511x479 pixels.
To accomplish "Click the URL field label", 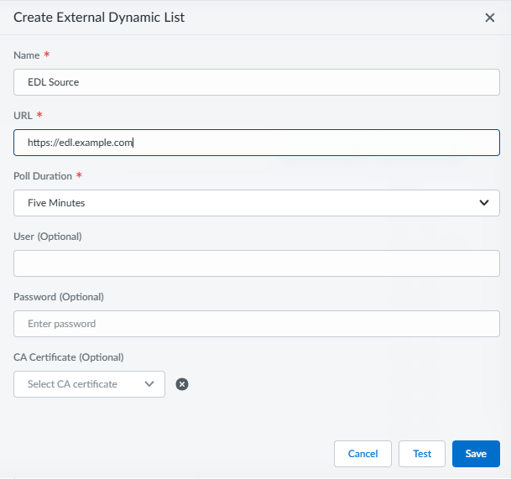I will (24, 116).
